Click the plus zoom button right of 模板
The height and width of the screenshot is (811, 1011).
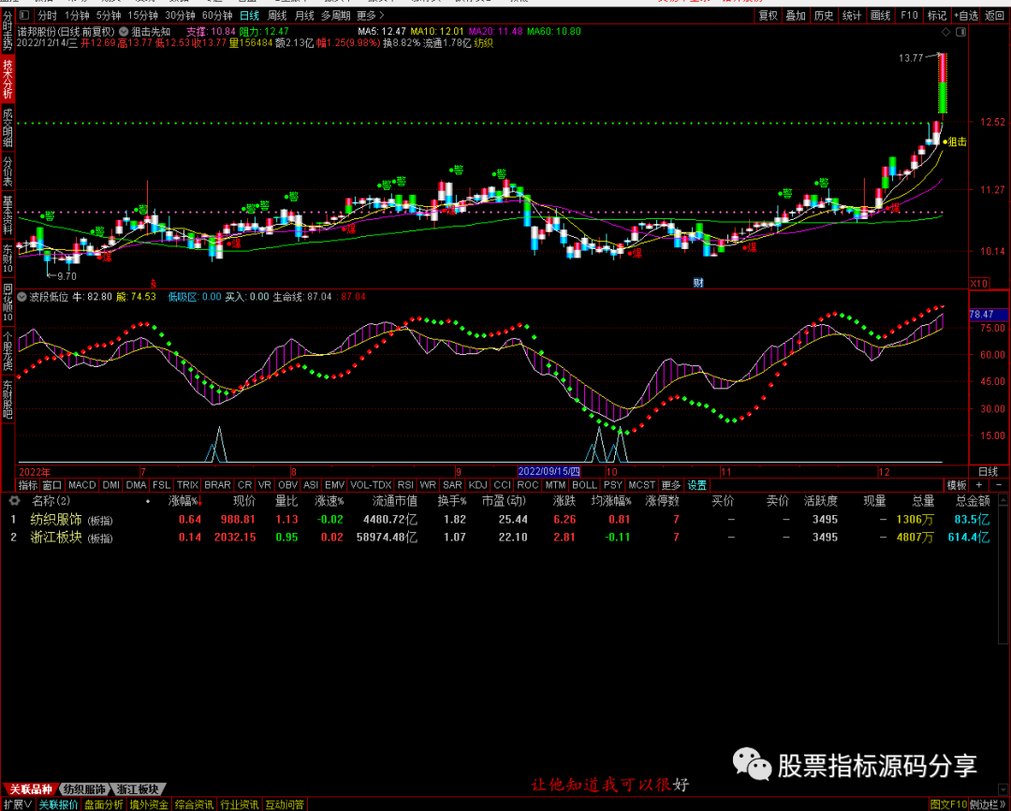(979, 484)
